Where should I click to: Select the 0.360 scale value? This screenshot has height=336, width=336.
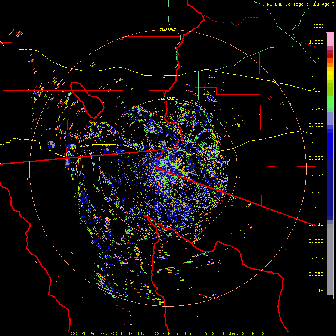point(316,241)
